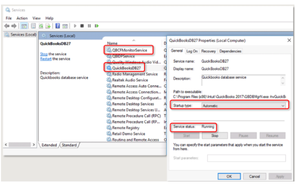Click the Show/Hide Action Pane icon
Screen dimensions: 296x185
(x=65, y=26)
